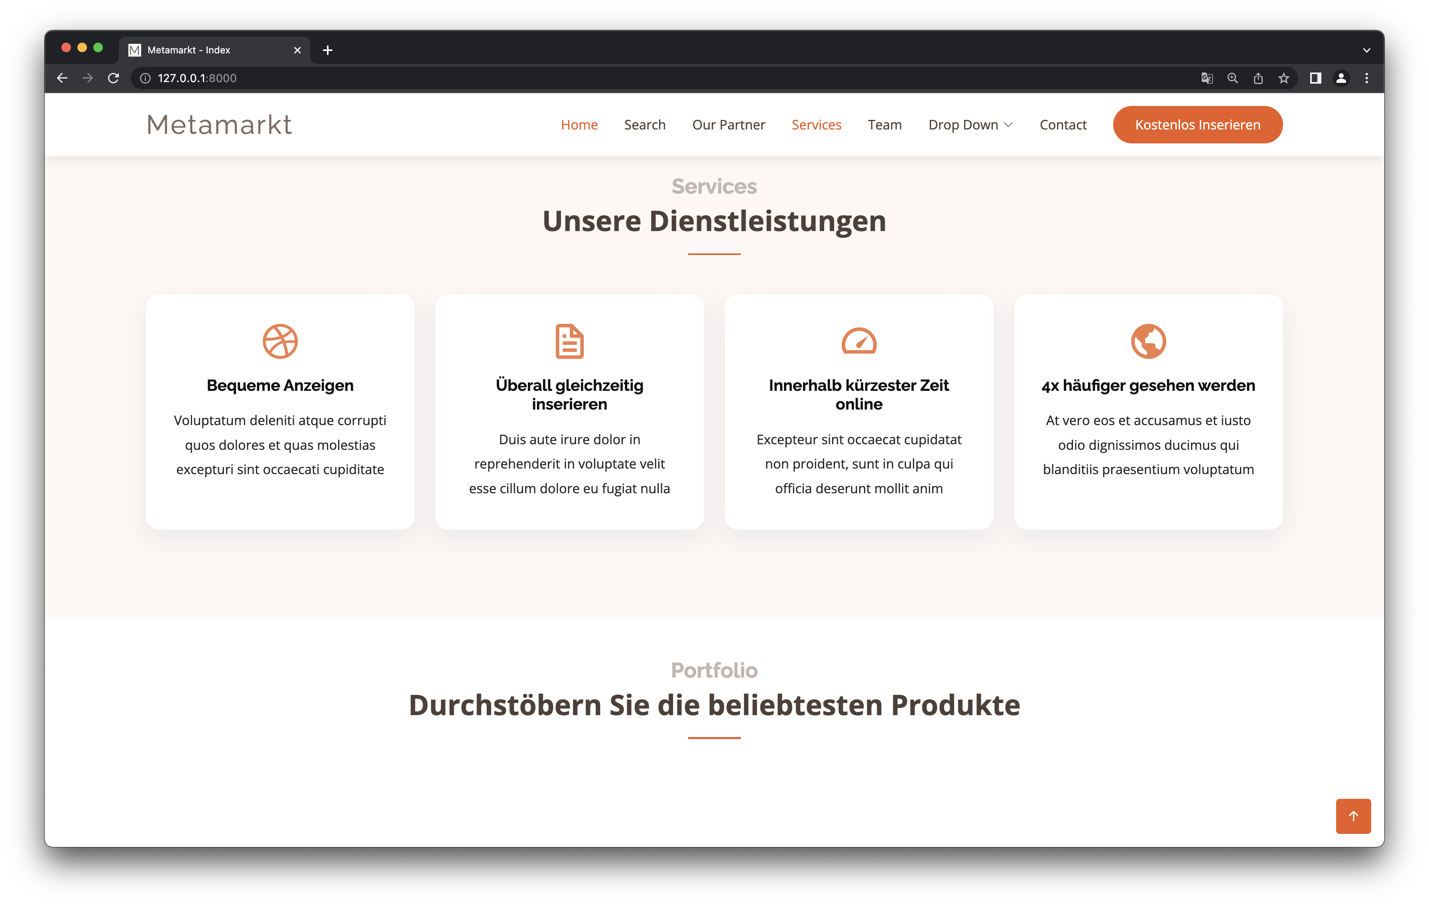Click the document file icon in second card
The image size is (1429, 906).
pyautogui.click(x=569, y=341)
